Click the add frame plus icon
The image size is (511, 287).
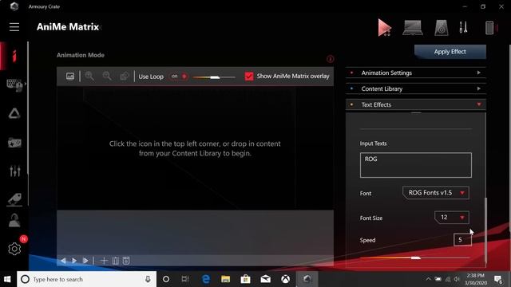(x=104, y=261)
